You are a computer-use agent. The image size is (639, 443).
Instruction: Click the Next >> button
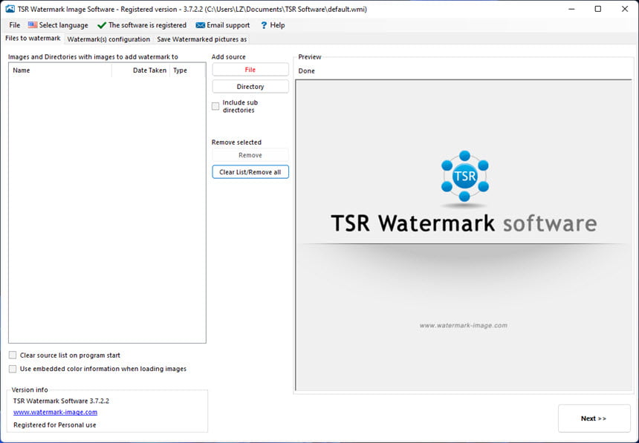pyautogui.click(x=594, y=419)
